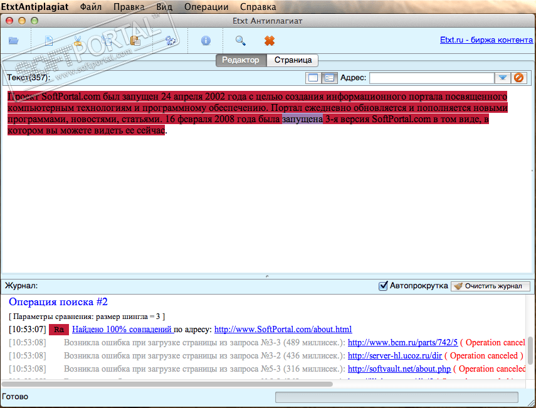Viewport: 536px width, 408px height.
Task: Click the journal vertical scrollbar
Action: click(x=530, y=350)
